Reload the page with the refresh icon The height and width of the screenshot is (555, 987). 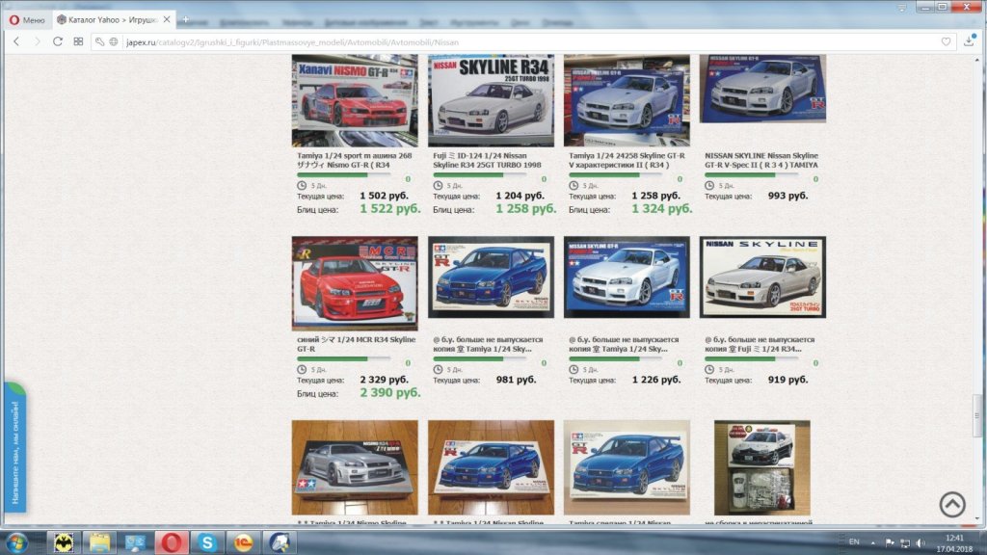coord(58,41)
